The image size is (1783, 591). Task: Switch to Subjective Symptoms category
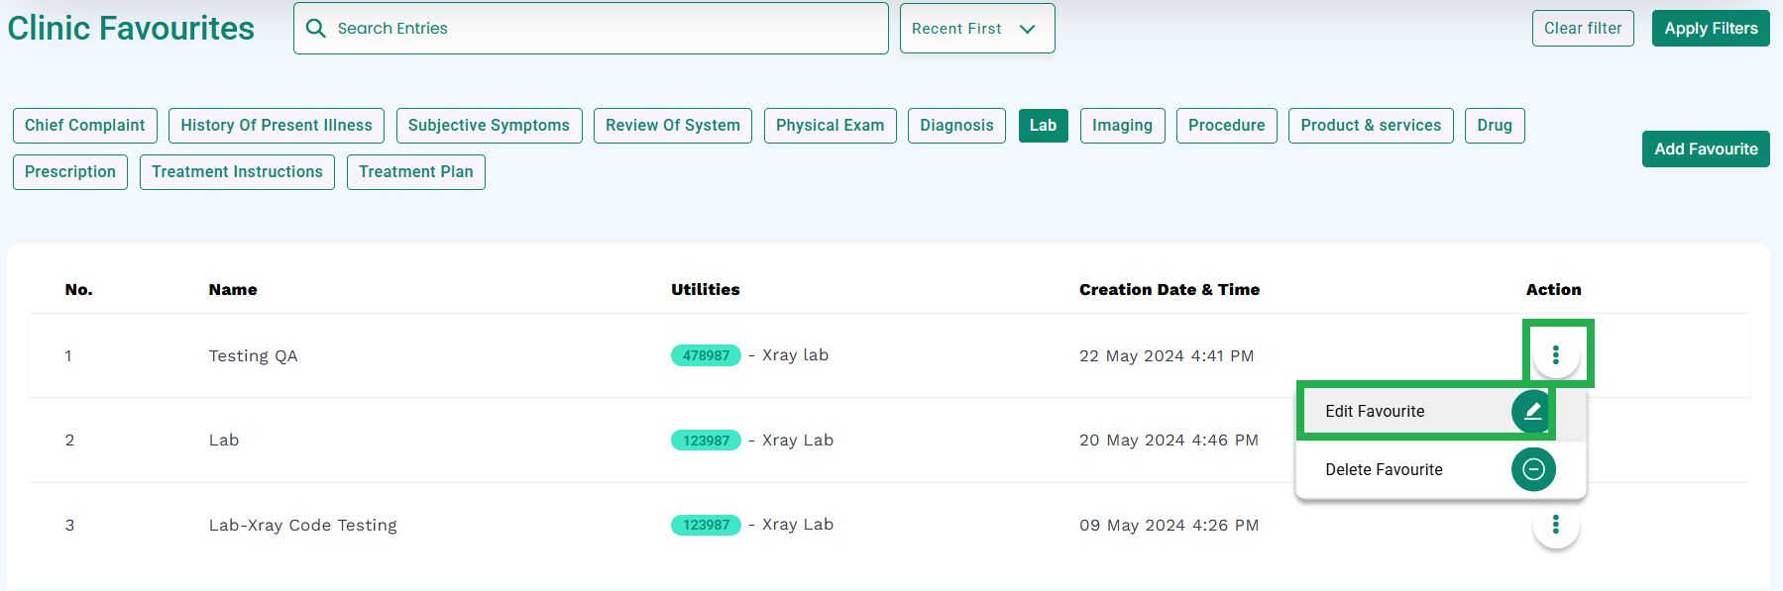point(489,126)
